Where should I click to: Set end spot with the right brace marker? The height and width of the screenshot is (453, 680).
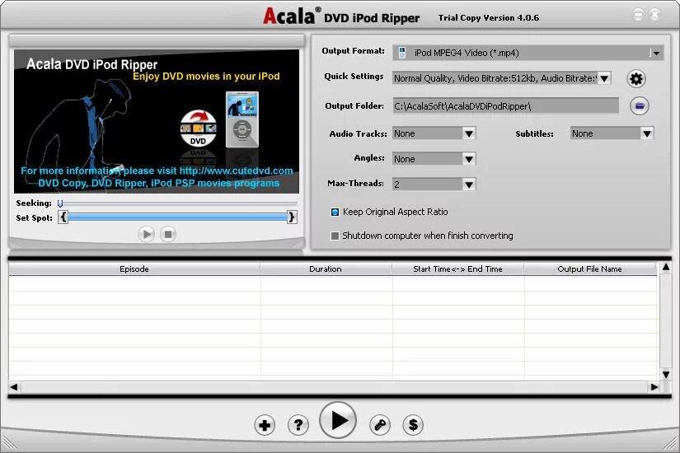pyautogui.click(x=292, y=217)
